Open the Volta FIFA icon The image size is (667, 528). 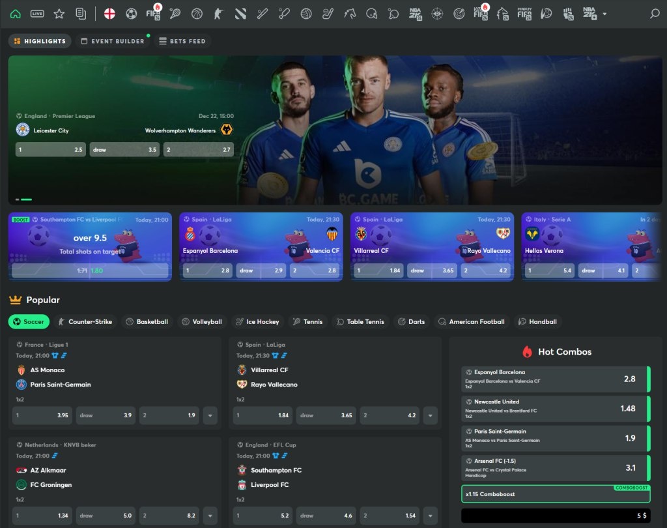(x=481, y=13)
